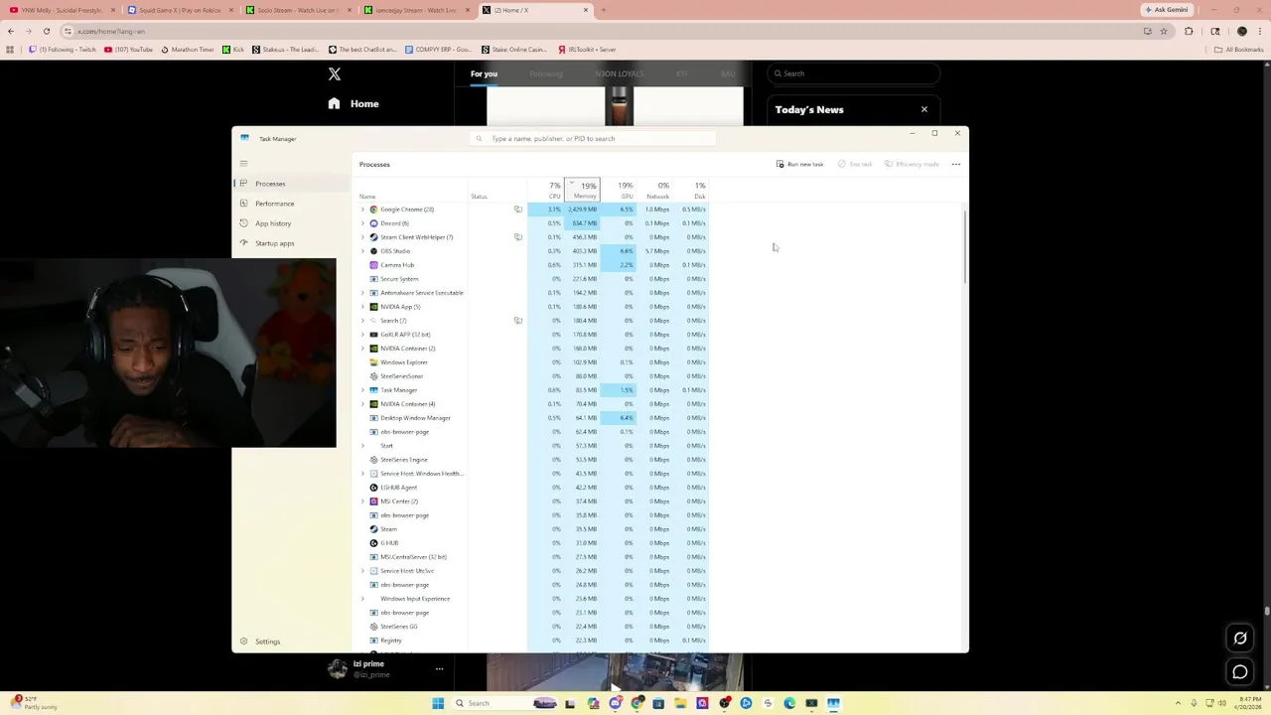The width and height of the screenshot is (1271, 715).
Task: Select the Windows Explorer process icon
Action: 373,362
